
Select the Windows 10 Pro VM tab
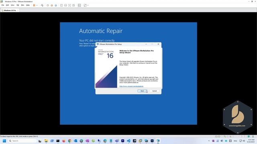tap(10, 10)
